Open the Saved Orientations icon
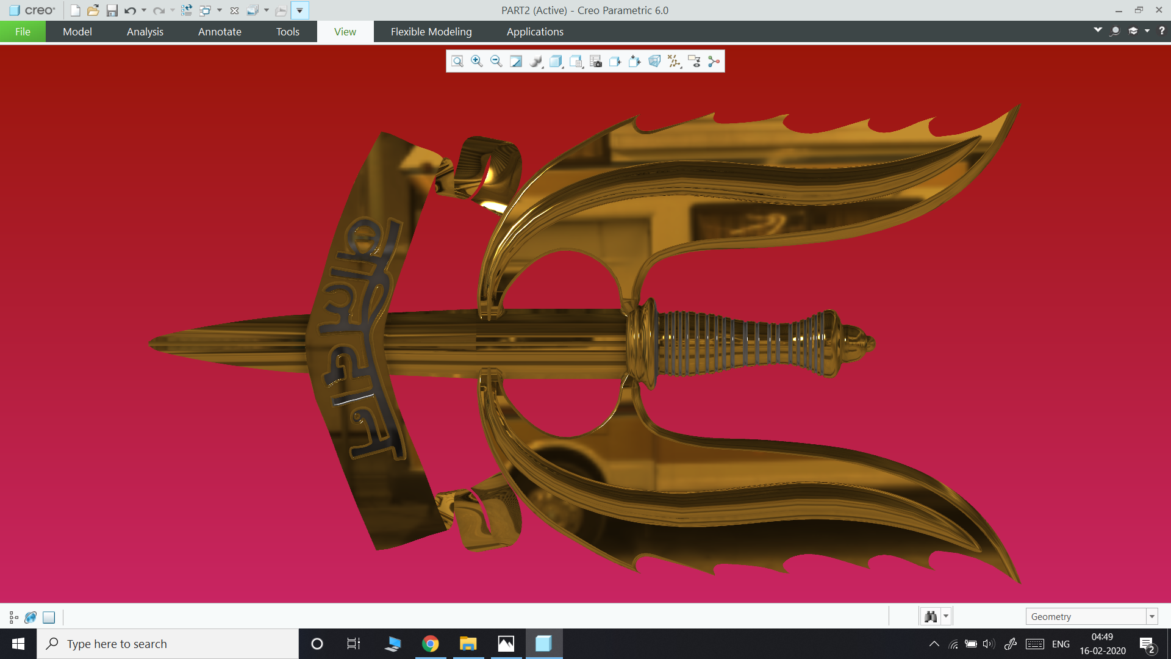Viewport: 1171px width, 659px height. point(576,61)
